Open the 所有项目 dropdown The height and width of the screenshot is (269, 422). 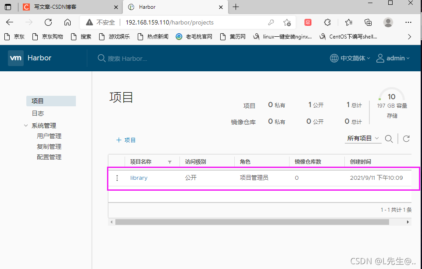363,139
